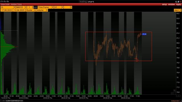Close the chart window
Image resolution: width=182 pixels, height=102 pixels.
(x=181, y=2)
